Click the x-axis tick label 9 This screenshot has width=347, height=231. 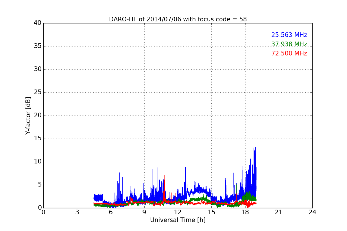[144, 212]
